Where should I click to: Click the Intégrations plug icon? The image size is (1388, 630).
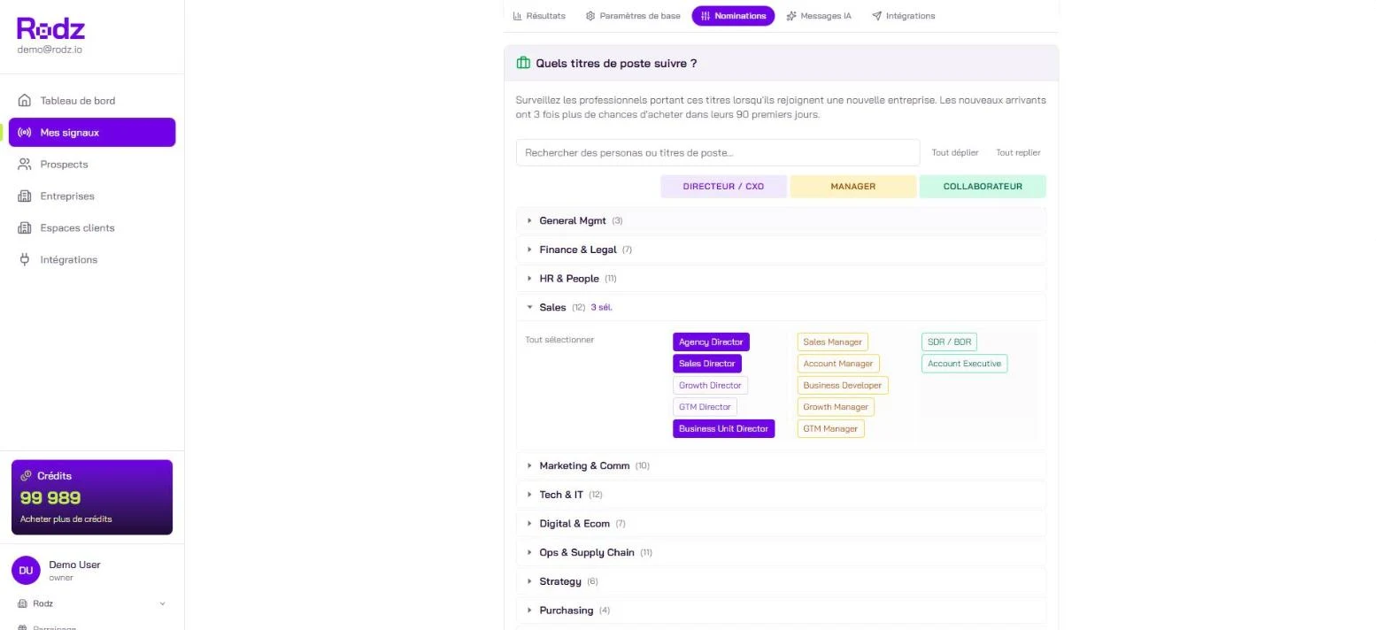(25, 260)
